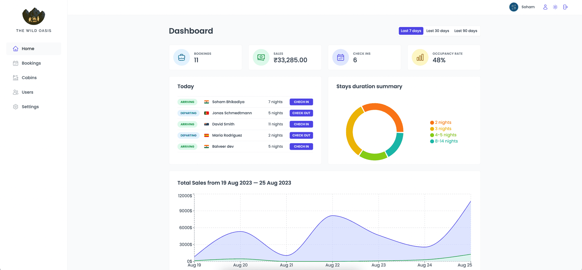Click the Occupancy rate chart icon

point(420,58)
